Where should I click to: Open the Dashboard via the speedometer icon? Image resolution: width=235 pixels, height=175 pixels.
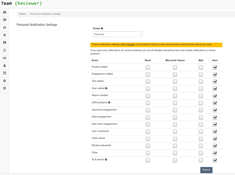(x=4, y=12)
